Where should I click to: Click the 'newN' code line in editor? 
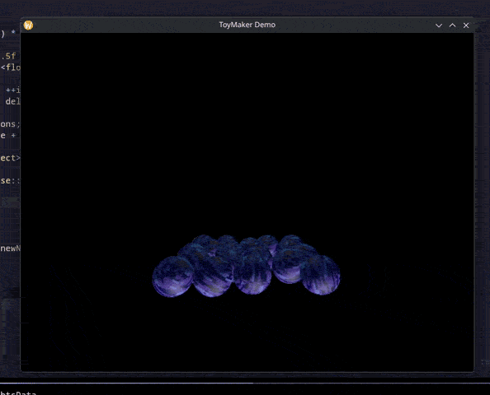(11, 249)
